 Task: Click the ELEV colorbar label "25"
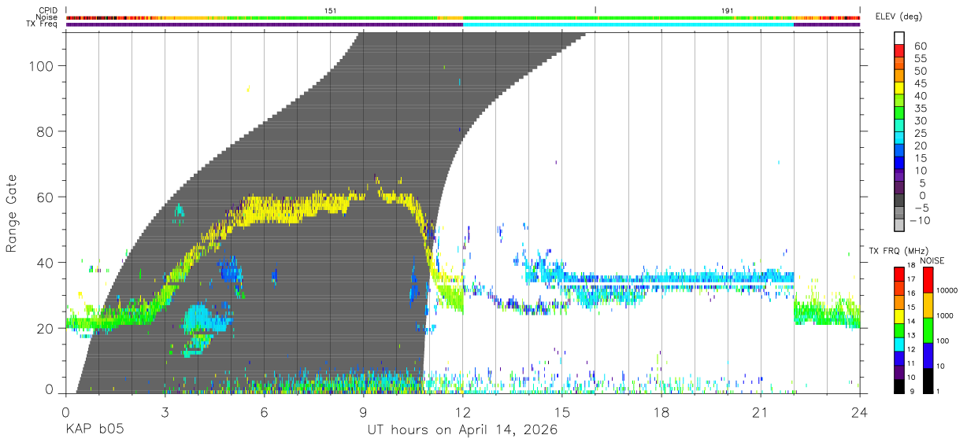[x=921, y=134]
